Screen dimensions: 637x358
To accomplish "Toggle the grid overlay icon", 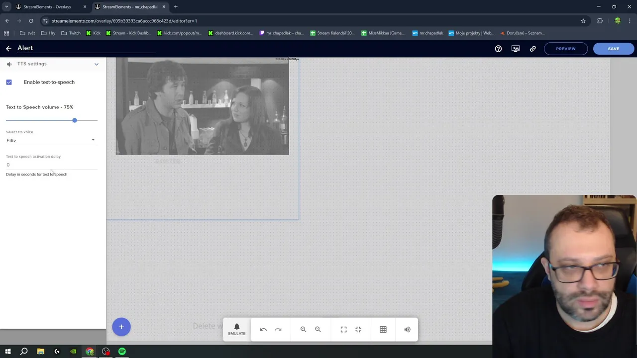I will point(383,330).
